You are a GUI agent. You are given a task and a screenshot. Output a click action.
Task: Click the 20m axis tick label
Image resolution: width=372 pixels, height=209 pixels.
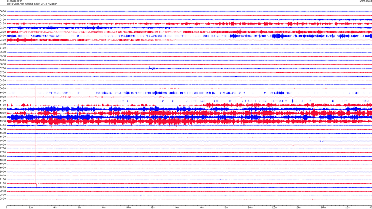(250, 207)
